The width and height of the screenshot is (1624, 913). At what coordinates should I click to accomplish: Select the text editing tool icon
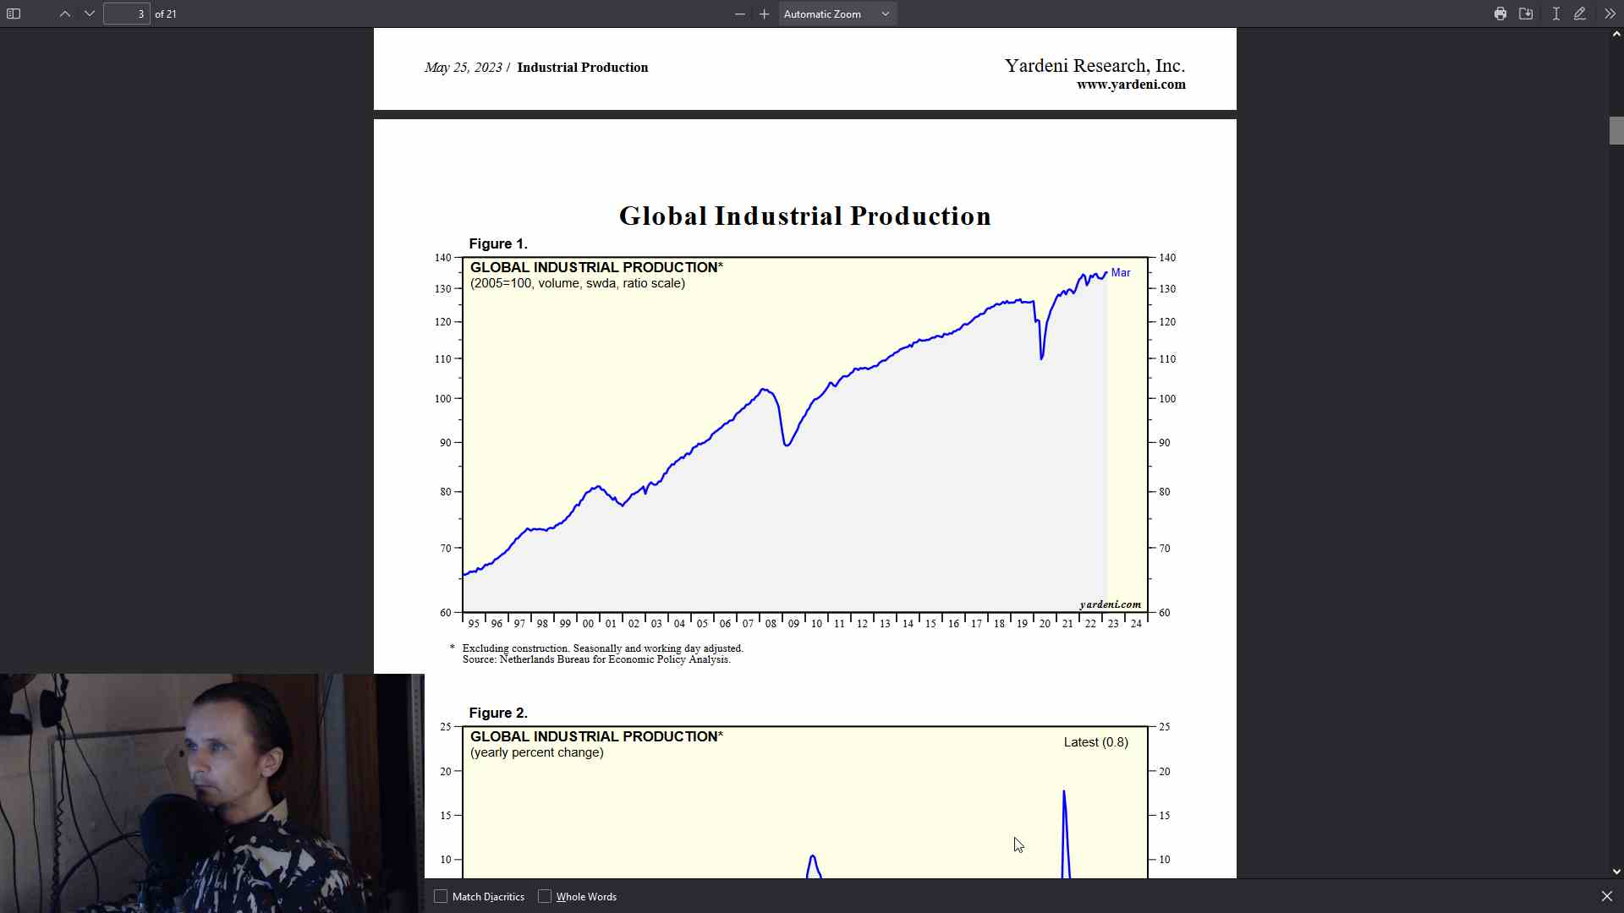pyautogui.click(x=1555, y=14)
